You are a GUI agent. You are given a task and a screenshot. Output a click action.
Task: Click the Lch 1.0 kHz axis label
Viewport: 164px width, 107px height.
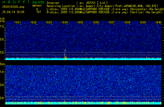pyautogui.click(x=2, y=26)
